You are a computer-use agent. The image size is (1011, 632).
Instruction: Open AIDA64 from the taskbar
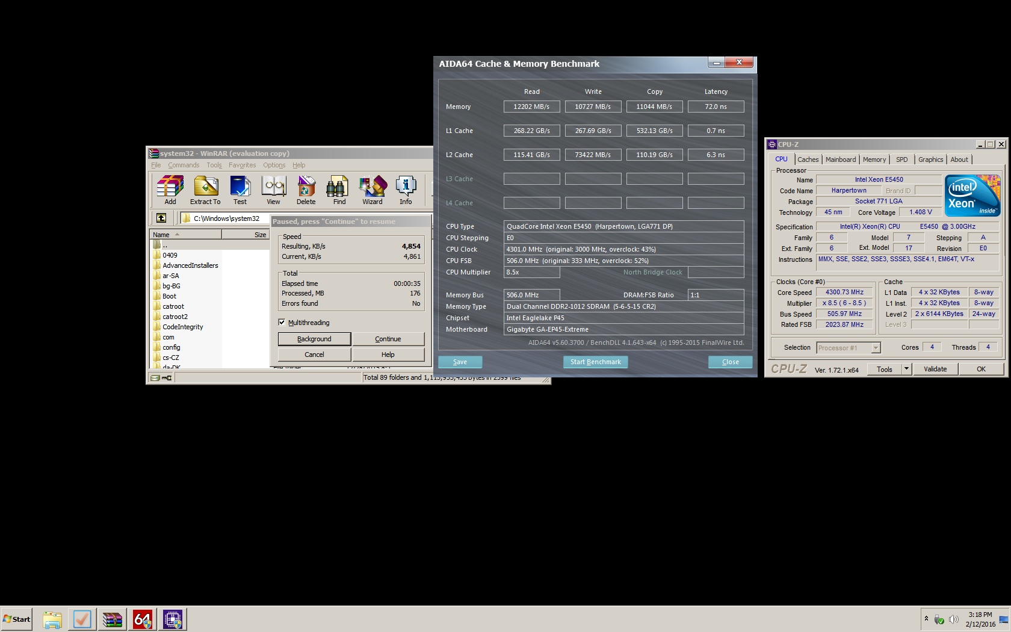pyautogui.click(x=142, y=619)
